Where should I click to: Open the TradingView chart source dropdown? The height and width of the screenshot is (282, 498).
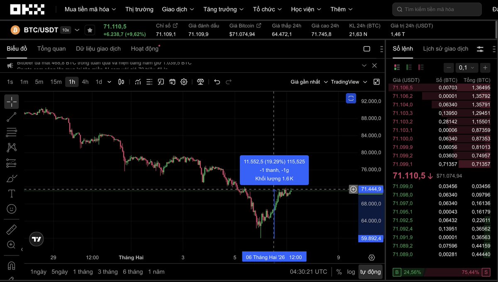pyautogui.click(x=349, y=82)
